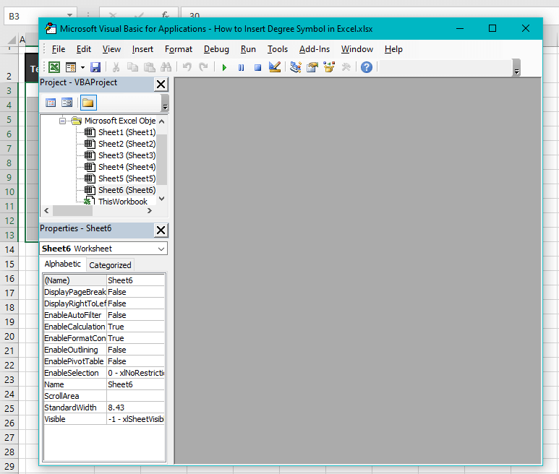
Task: Open the Project Explorer toolbar icon
Action: [x=296, y=67]
